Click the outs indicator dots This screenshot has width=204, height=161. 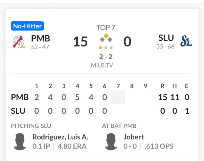[106, 48]
